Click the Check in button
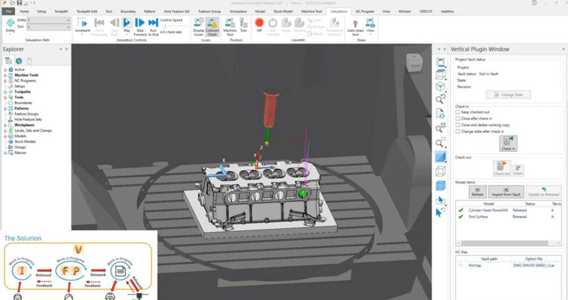This screenshot has height=300, width=568. coord(508,143)
